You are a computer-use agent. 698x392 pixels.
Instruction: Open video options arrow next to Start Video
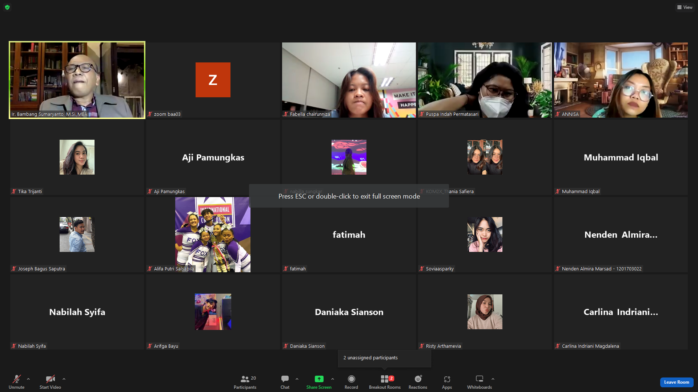(x=64, y=379)
